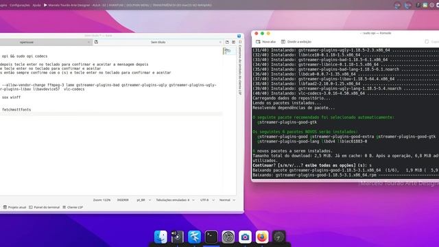Click the 'Continuar? [s/n/v/...' prompt line
Image resolution: width=439 pixels, height=247 pixels.
pyautogui.click(x=312, y=165)
